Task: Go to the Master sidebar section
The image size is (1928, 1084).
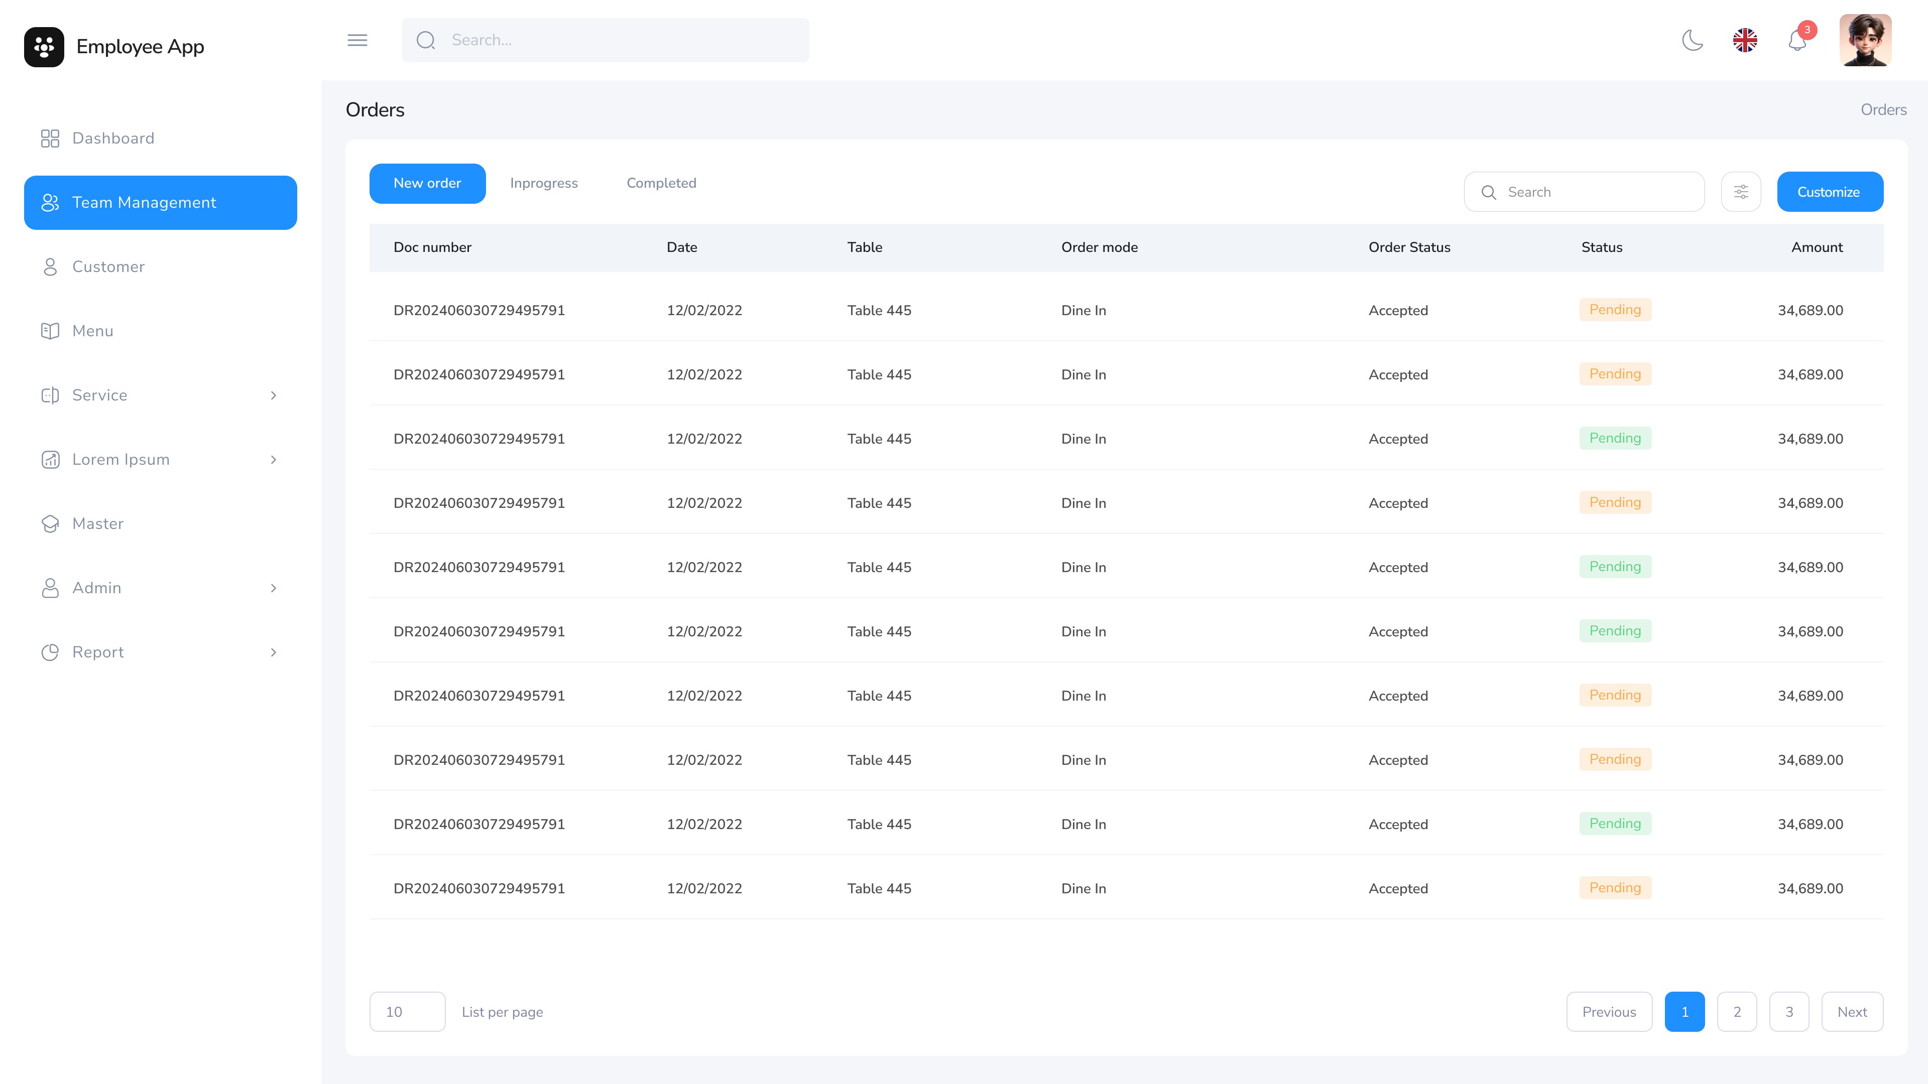Action: [97, 523]
